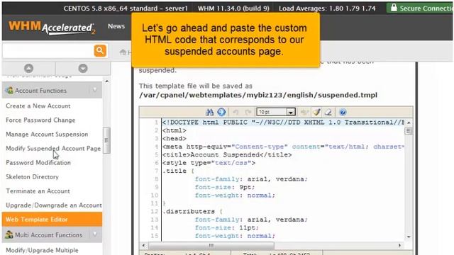Open Upgrade/Downgrade an Account
The width and height of the screenshot is (454, 255).
(x=54, y=205)
